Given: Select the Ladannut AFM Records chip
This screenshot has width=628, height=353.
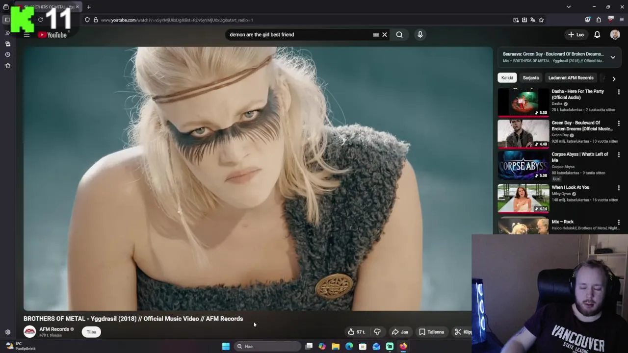Looking at the screenshot, I should [x=571, y=77].
